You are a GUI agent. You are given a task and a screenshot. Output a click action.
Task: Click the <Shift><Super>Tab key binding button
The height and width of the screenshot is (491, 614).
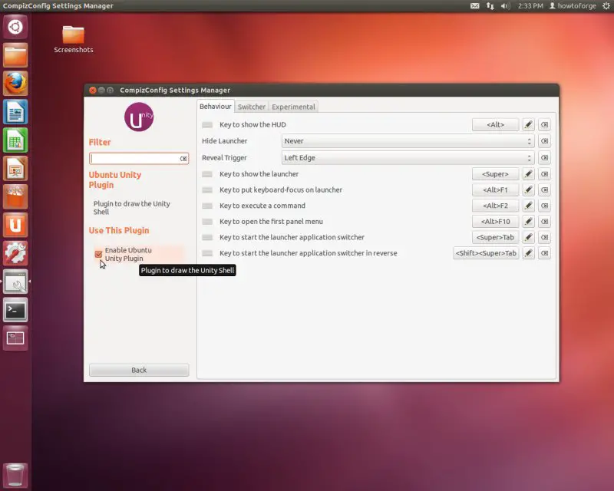pyautogui.click(x=486, y=253)
